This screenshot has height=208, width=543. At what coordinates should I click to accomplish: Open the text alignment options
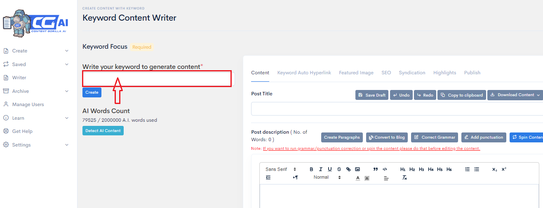[x=386, y=178]
